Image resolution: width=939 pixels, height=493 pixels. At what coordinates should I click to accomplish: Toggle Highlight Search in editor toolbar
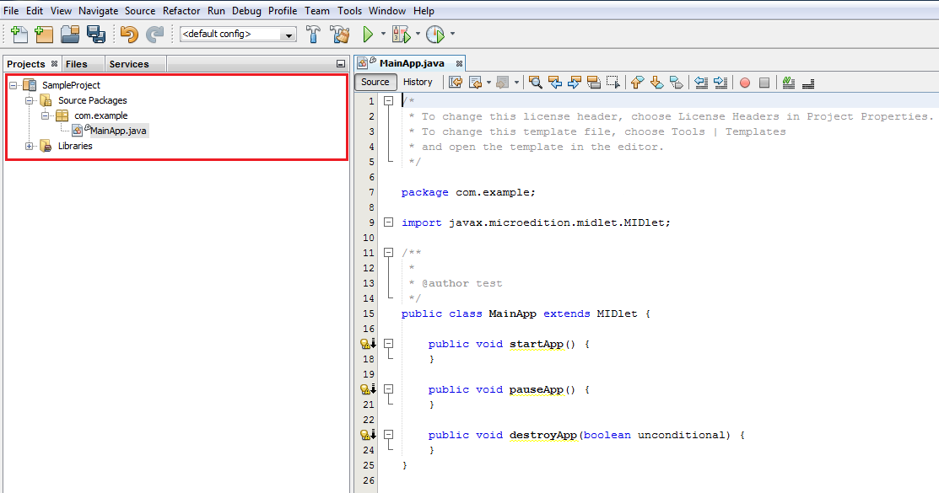[594, 83]
